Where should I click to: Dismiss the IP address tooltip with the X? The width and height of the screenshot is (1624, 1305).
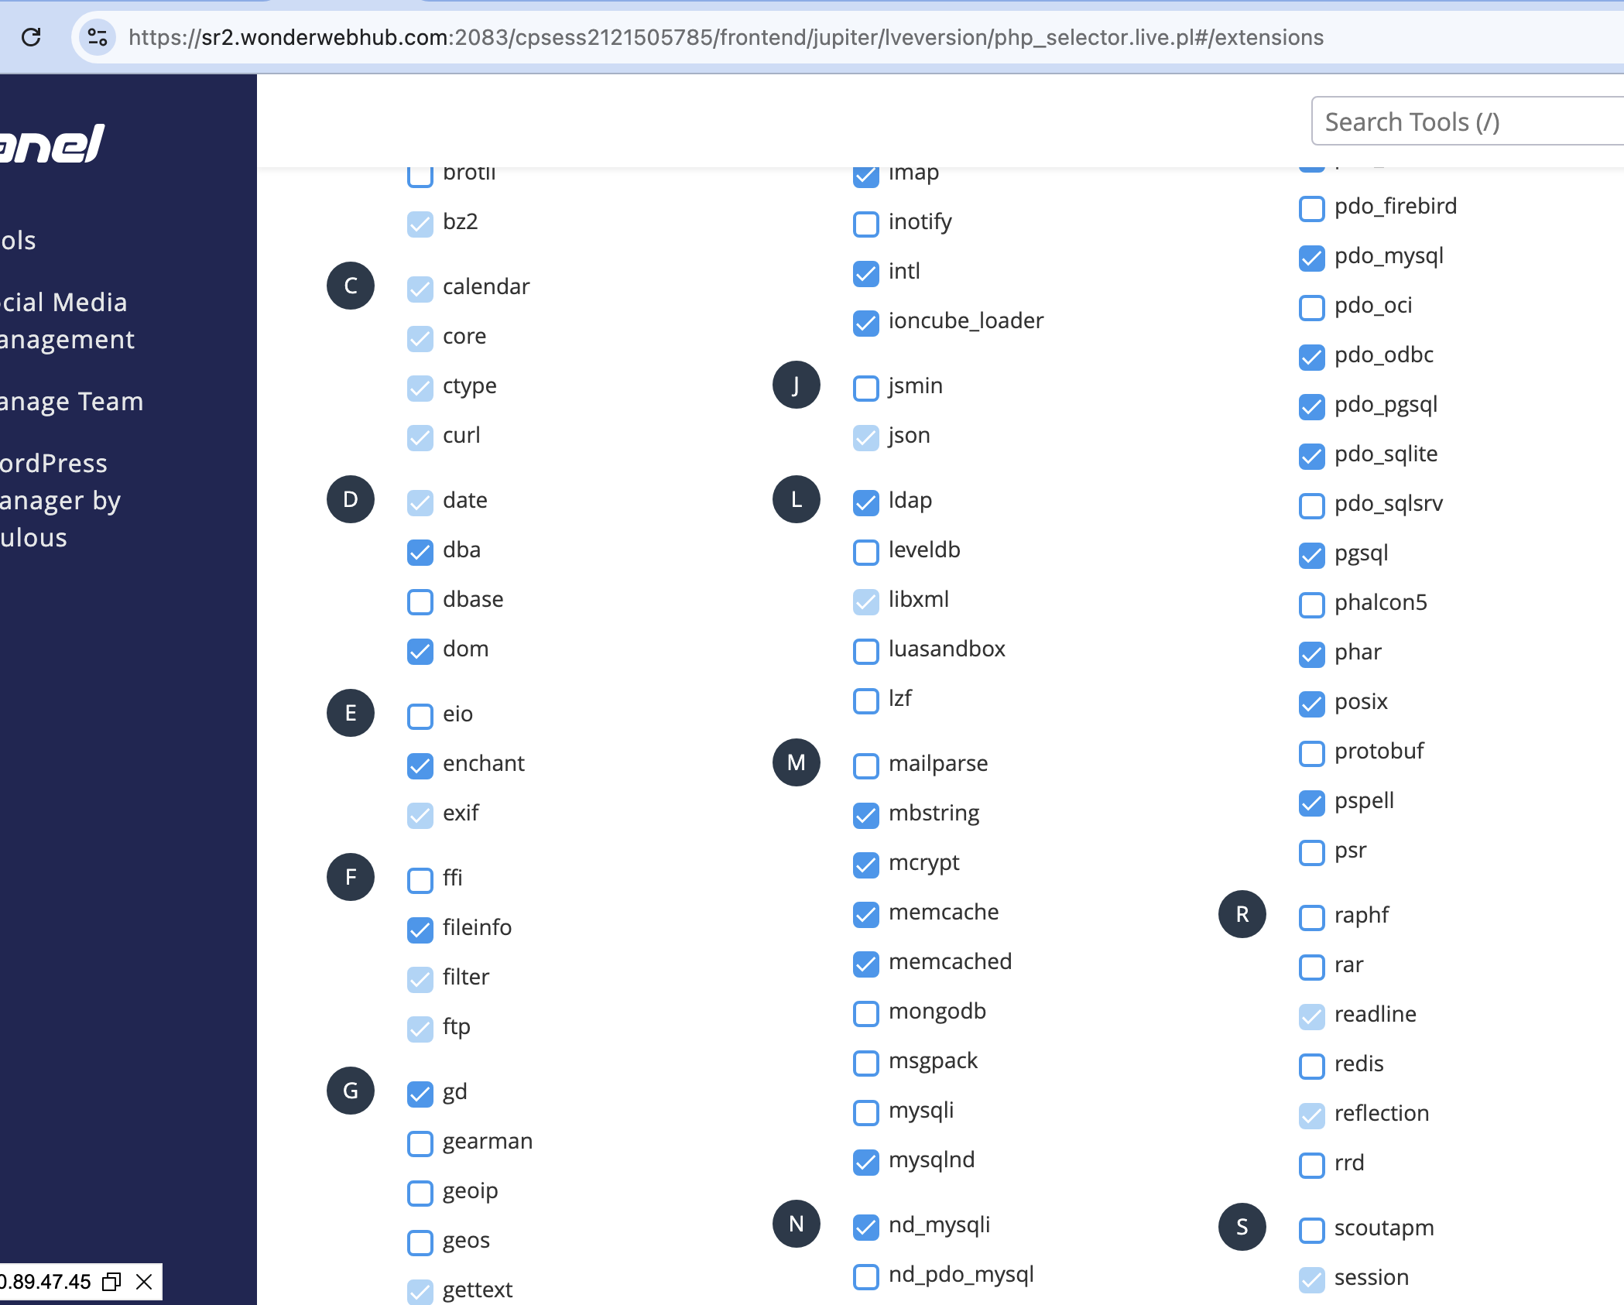(144, 1282)
